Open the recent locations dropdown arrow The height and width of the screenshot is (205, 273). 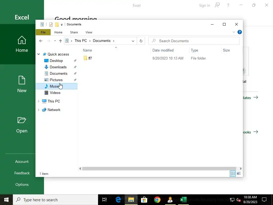(x=55, y=41)
